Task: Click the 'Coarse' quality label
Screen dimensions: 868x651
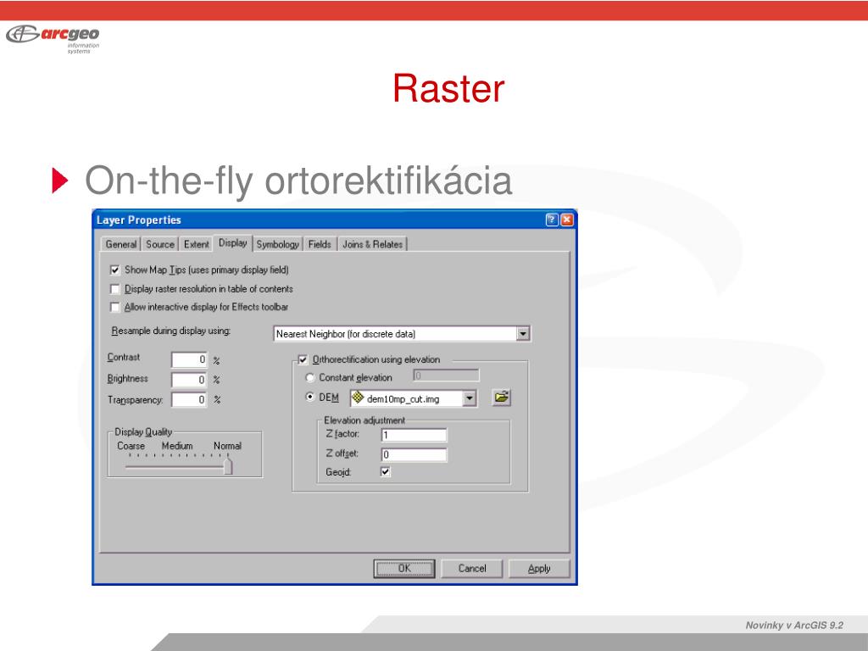Action: (131, 446)
